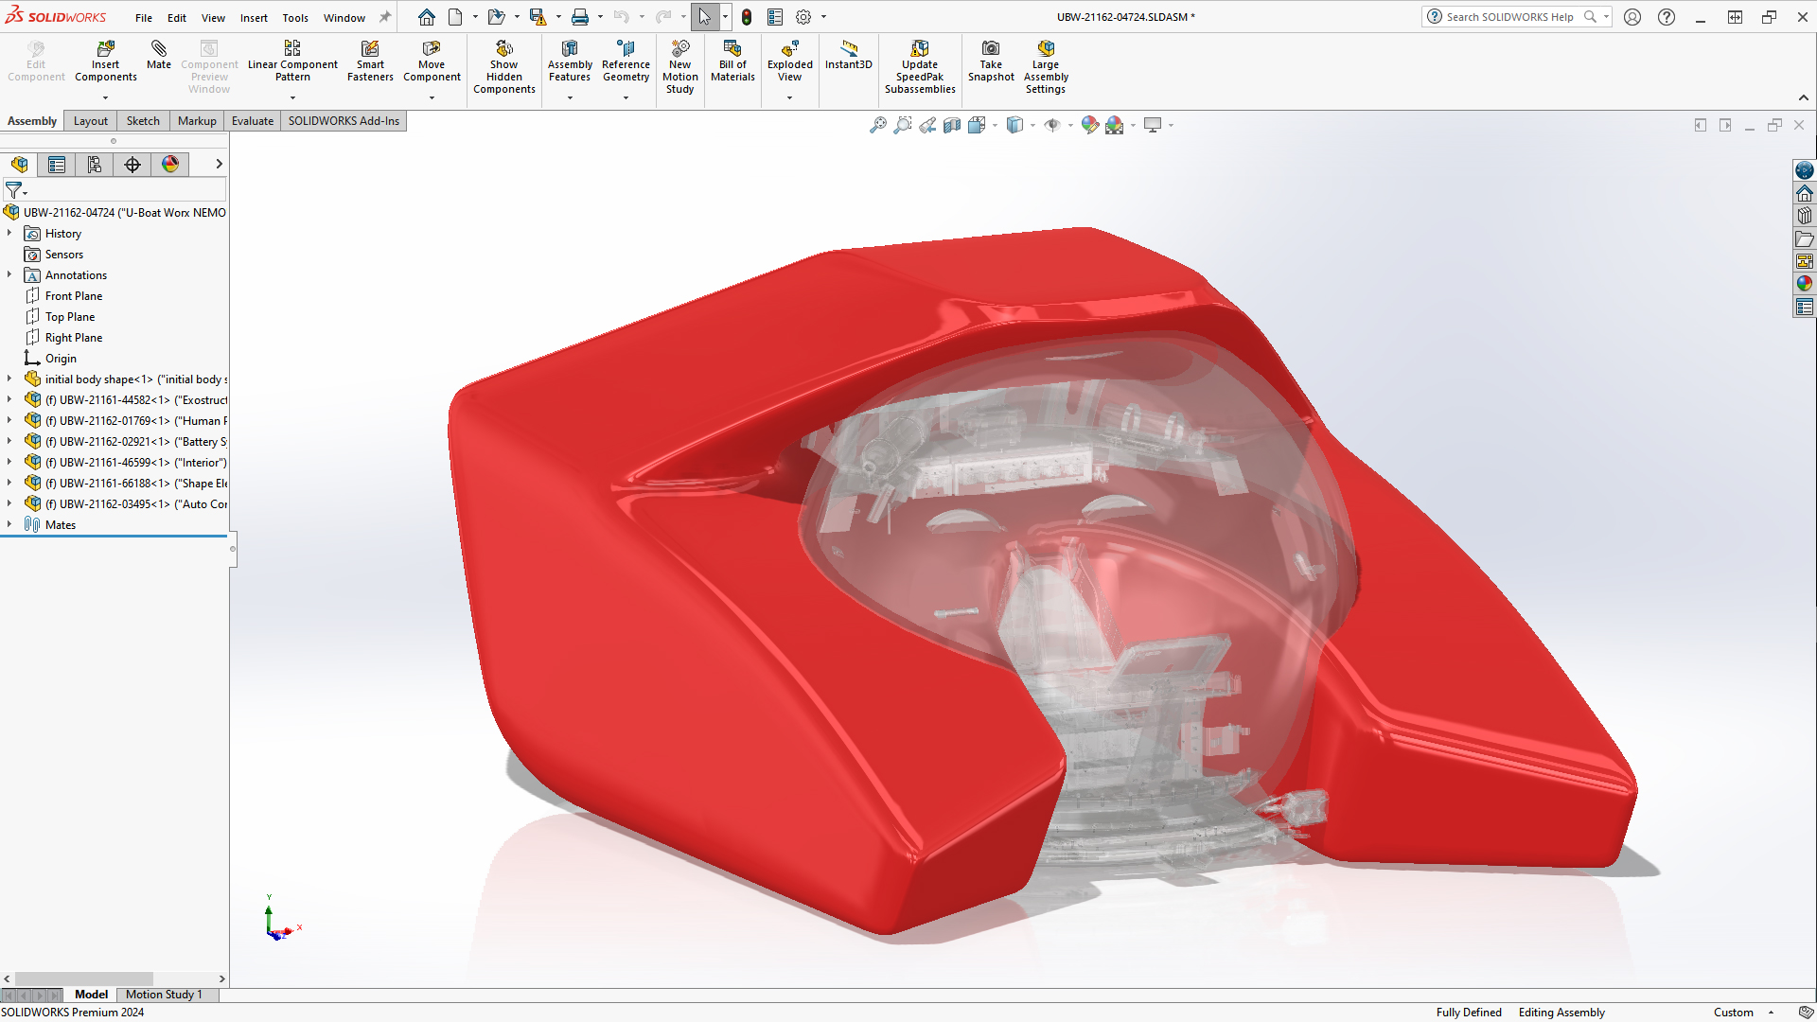The image size is (1817, 1022).
Task: Expand the History tree item
Action: pos(9,233)
